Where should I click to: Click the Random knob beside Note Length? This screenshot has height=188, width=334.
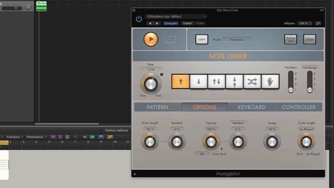click(177, 142)
